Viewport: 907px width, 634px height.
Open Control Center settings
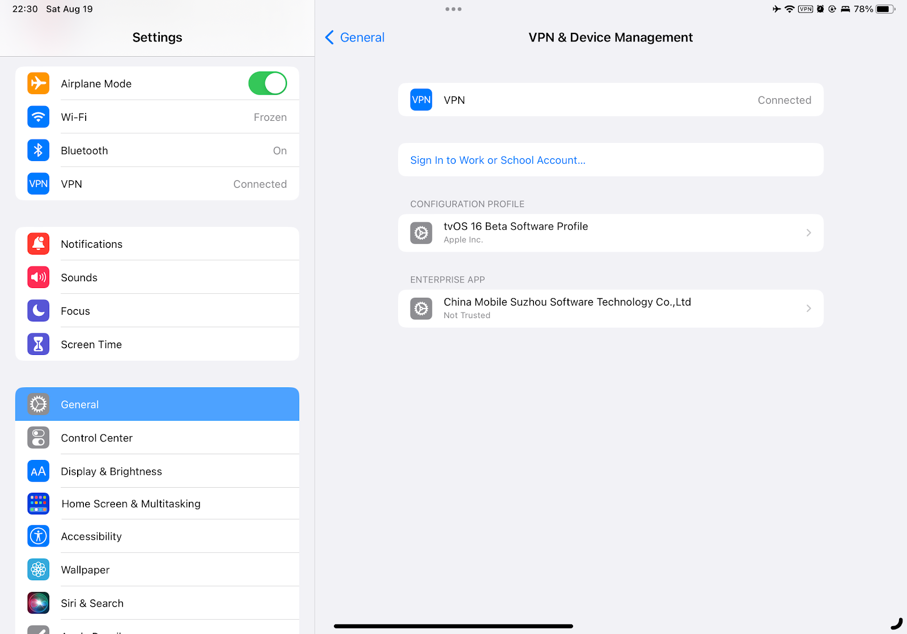[157, 438]
